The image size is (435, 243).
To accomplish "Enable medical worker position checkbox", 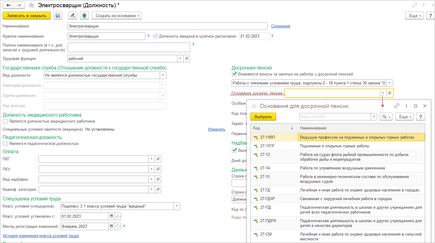I will pyautogui.click(x=5, y=121).
